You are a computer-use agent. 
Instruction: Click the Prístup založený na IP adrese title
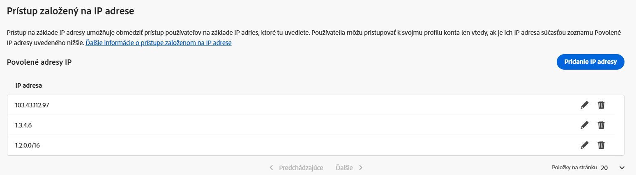[x=70, y=11]
